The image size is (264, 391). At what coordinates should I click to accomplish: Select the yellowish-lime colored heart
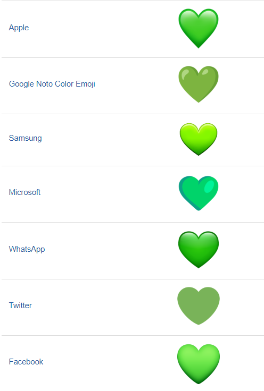[199, 139]
